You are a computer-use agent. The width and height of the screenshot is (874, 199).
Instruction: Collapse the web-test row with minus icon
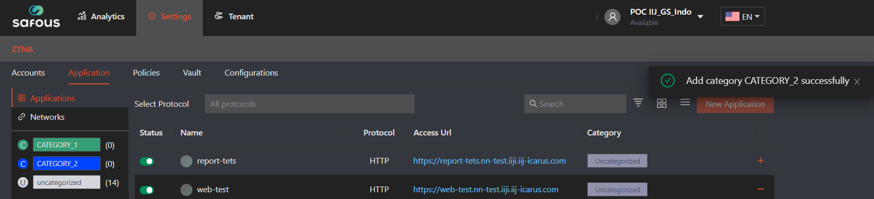click(x=760, y=189)
